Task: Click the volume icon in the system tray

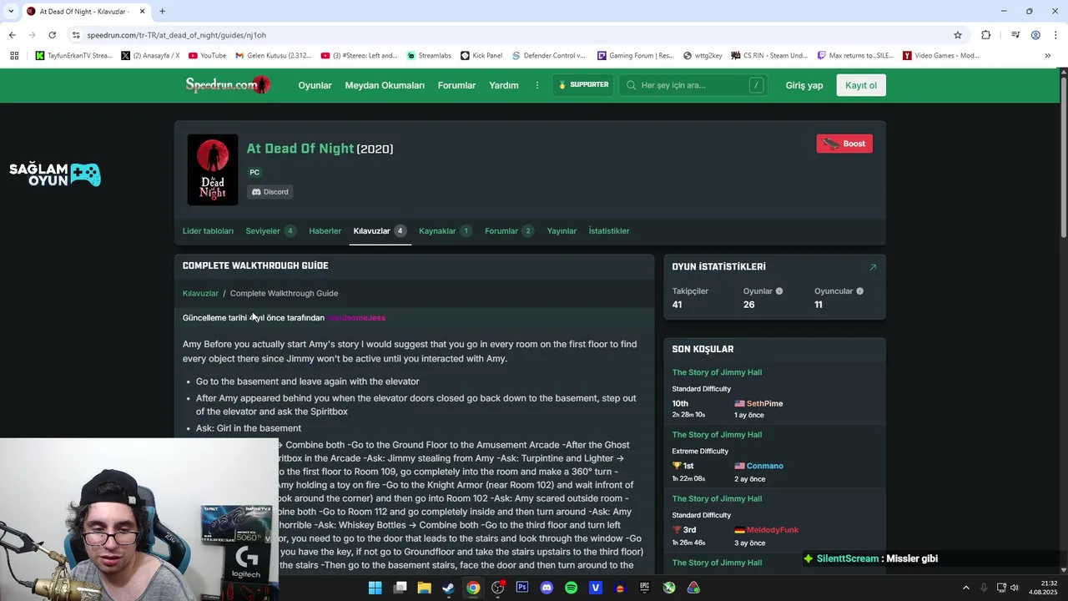Action: (1015, 588)
